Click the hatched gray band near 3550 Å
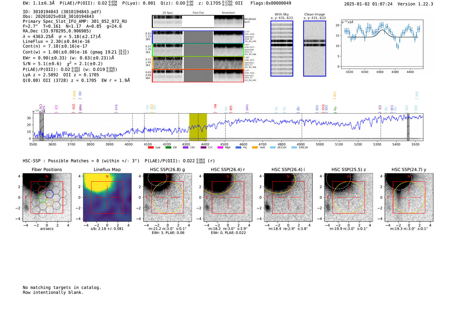This screenshot has width=456, height=310. pos(42,127)
